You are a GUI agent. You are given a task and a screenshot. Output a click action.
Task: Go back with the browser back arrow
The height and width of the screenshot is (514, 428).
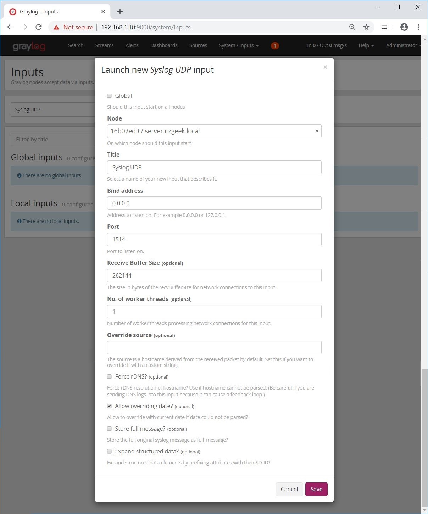click(10, 27)
